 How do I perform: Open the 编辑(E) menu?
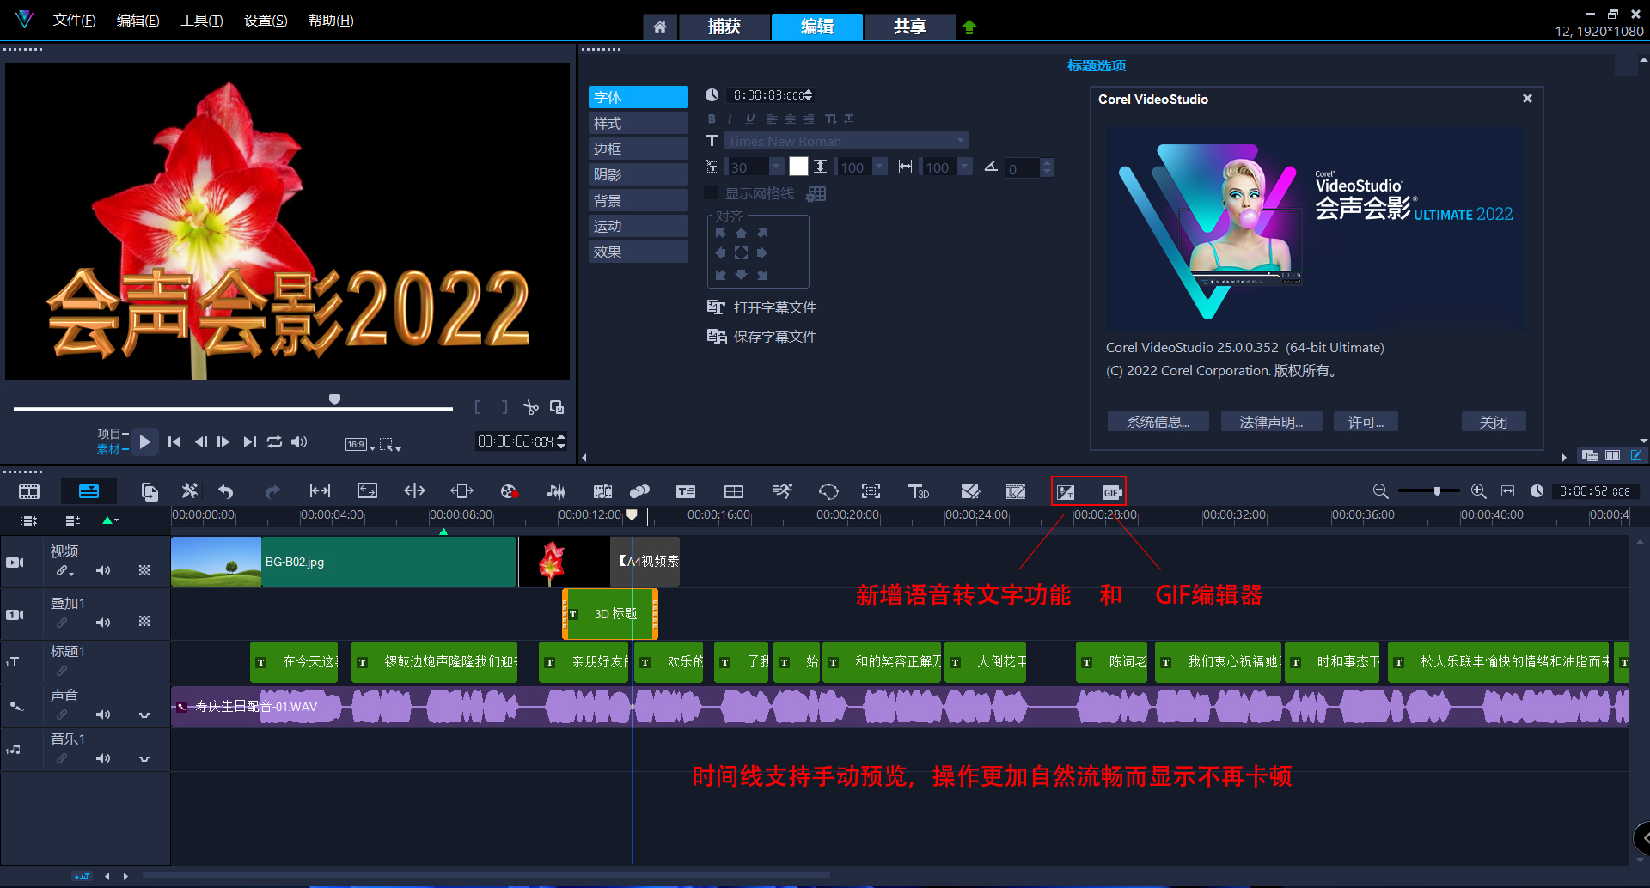137,21
